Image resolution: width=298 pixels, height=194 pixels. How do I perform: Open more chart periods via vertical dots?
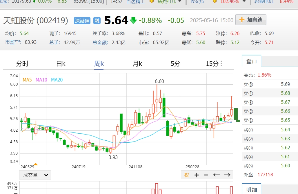[221, 63]
